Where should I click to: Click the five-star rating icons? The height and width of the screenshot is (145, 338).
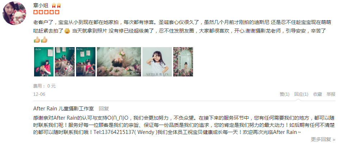[46, 12]
